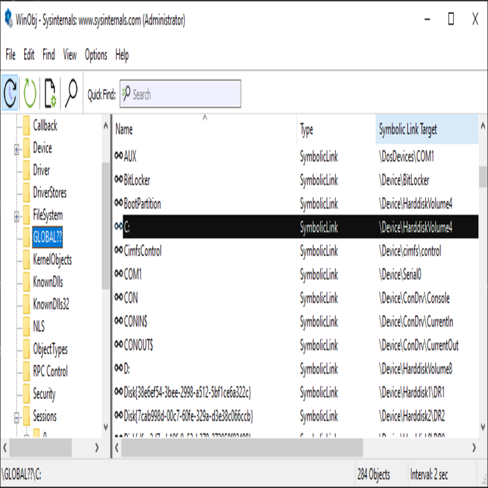Click the WinObj app icon in title bar
Image resolution: width=488 pixels, height=488 pixels.
8,18
